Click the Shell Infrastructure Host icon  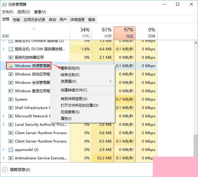pos(11,108)
